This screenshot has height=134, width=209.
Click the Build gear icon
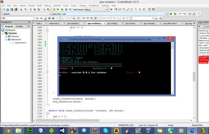point(54,9)
